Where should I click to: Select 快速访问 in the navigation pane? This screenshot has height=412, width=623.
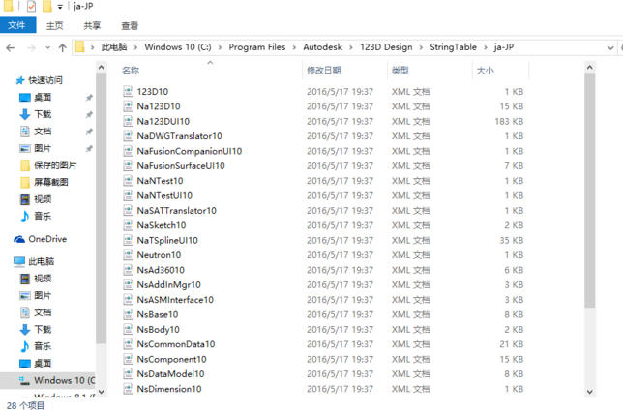coord(44,80)
